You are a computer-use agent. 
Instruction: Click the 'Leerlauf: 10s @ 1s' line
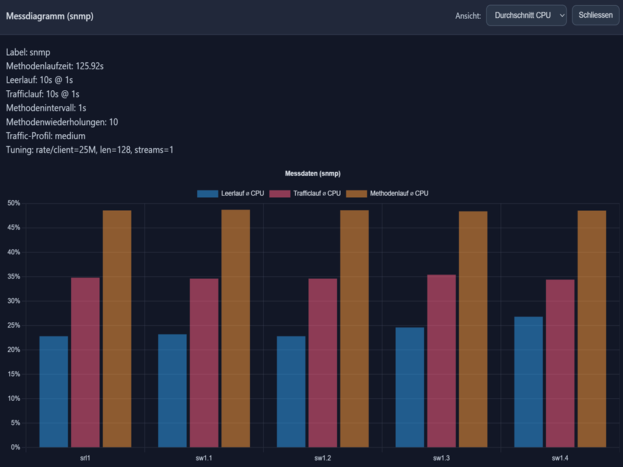click(x=40, y=80)
